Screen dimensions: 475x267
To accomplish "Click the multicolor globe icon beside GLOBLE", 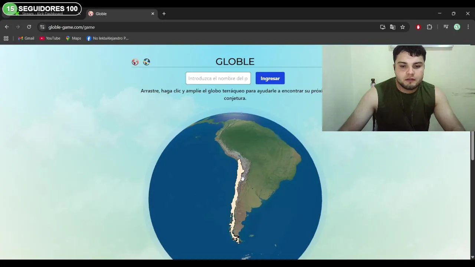I will pyautogui.click(x=147, y=62).
